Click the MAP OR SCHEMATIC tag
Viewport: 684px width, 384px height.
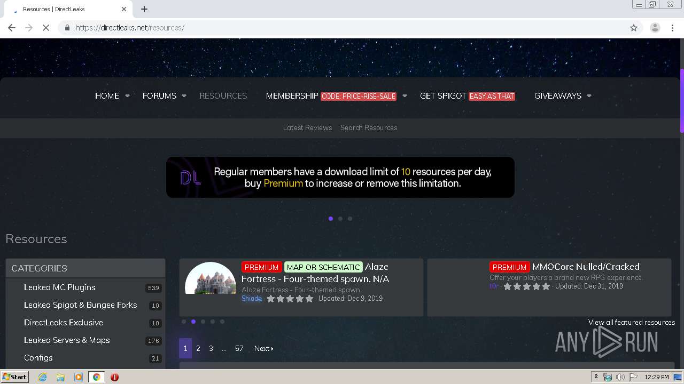click(323, 267)
